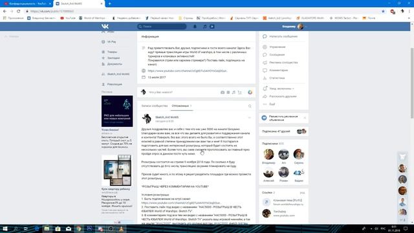Expand the Ещё menu in the right panel

pyautogui.click(x=272, y=104)
